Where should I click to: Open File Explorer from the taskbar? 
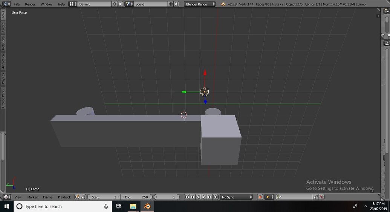point(133,206)
